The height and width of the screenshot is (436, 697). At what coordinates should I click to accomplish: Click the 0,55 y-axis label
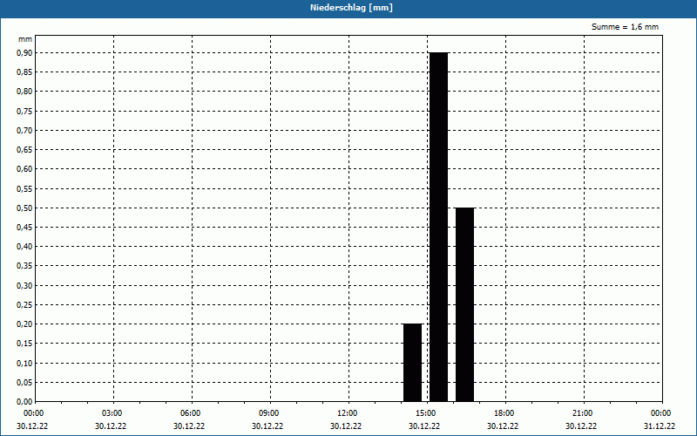point(24,188)
